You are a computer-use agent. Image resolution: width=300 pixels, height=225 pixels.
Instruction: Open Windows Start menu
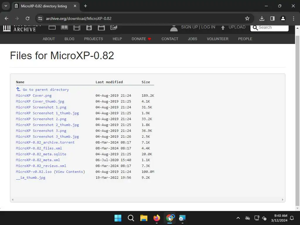(x=118, y=218)
